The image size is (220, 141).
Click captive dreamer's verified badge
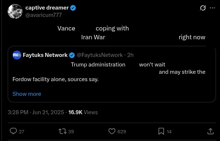tap(73, 8)
